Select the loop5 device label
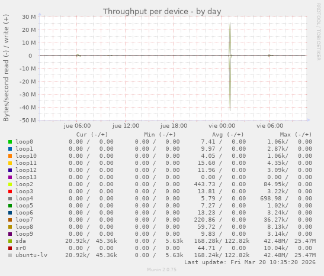The height and width of the screenshot is (276, 324). pyautogui.click(x=24, y=205)
